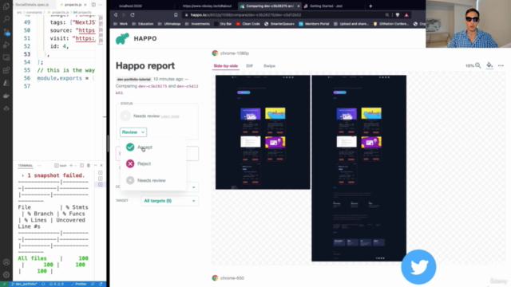Click Prettier in the status bar
This screenshot has height=287, width=511.
click(79, 284)
